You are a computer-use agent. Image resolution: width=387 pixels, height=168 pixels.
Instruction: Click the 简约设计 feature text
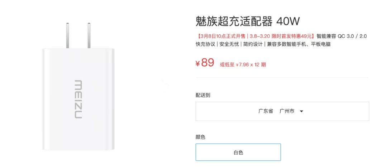pos(253,44)
